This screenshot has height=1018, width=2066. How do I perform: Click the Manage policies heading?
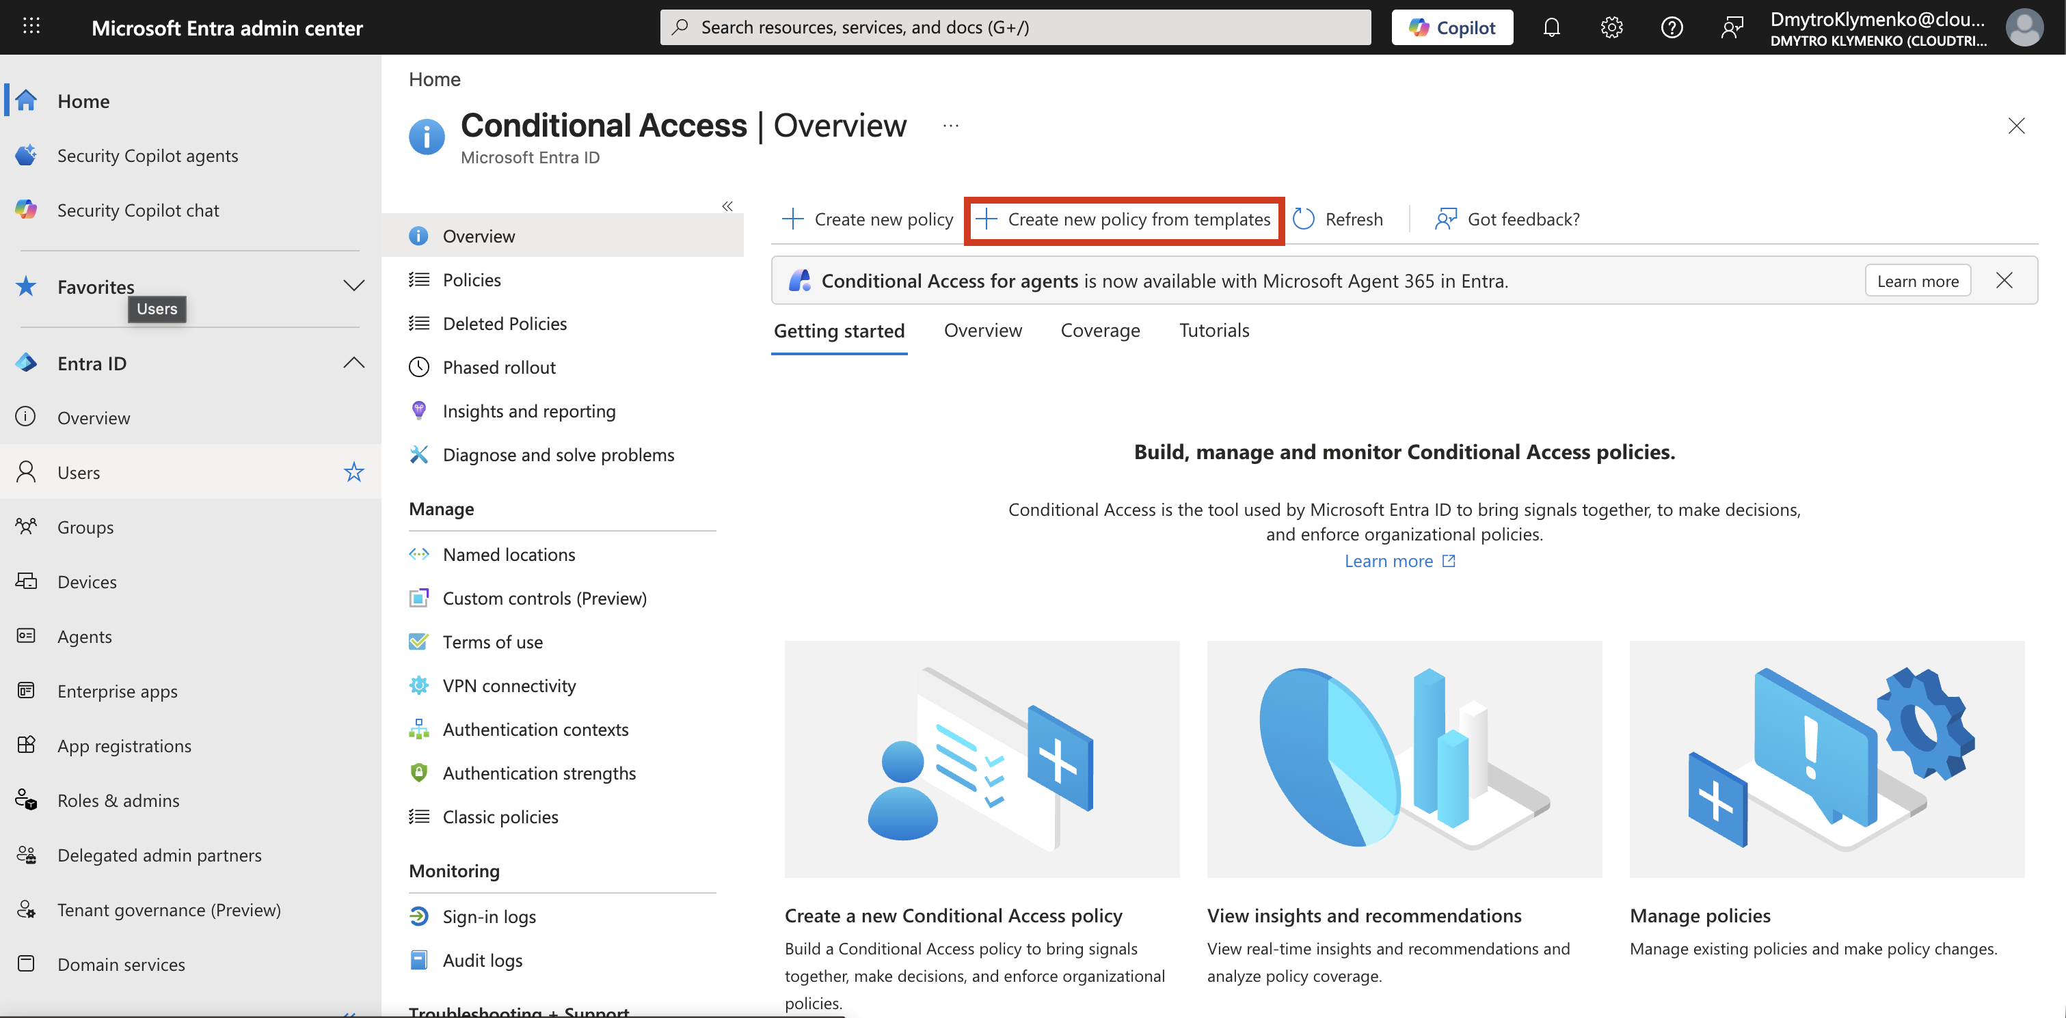[x=1700, y=916]
